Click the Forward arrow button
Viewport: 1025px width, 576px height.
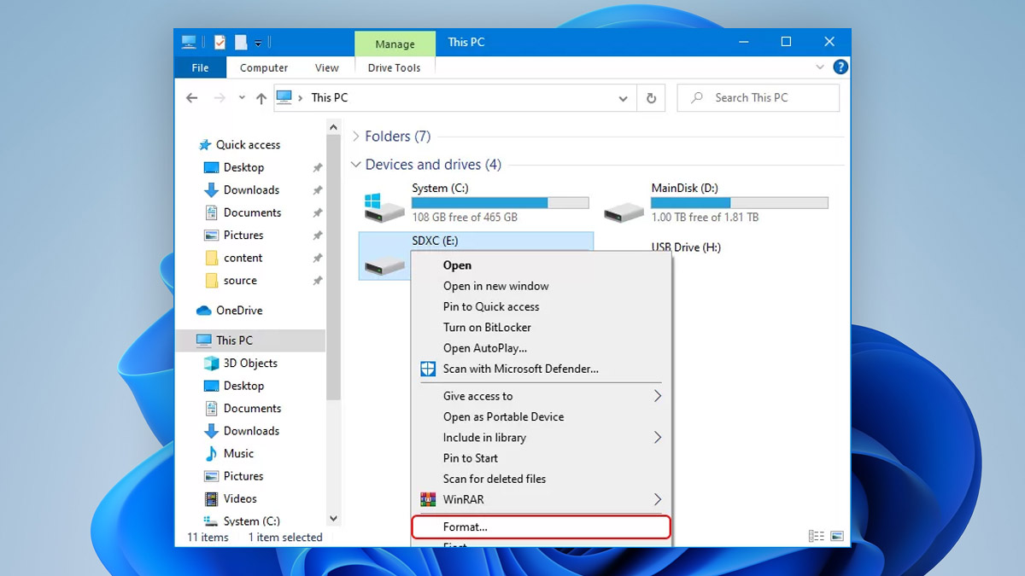pyautogui.click(x=220, y=98)
